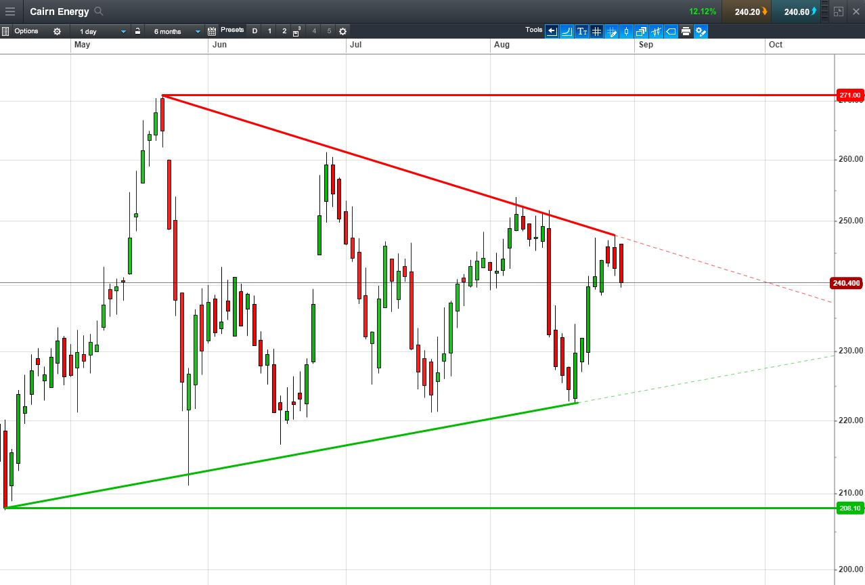Open the overlapping windows tool

coord(641,31)
